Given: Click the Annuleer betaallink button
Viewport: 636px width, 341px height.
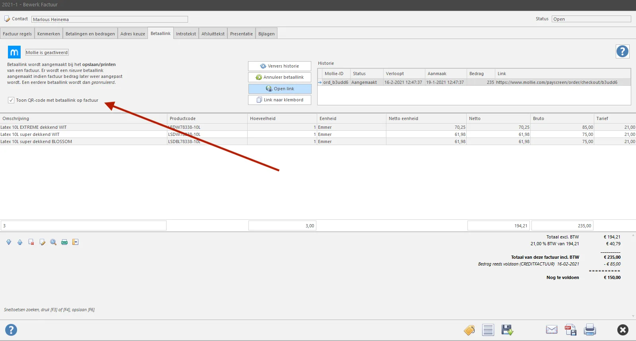Looking at the screenshot, I should click(279, 77).
